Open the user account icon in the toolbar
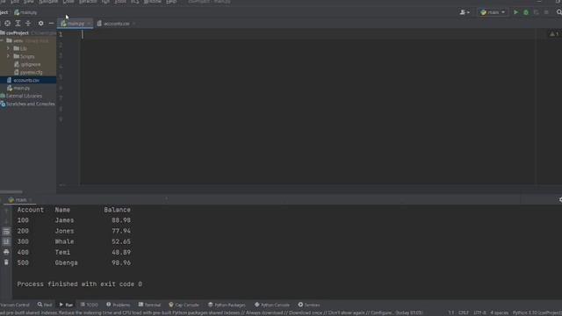562x316 pixels. click(x=465, y=12)
